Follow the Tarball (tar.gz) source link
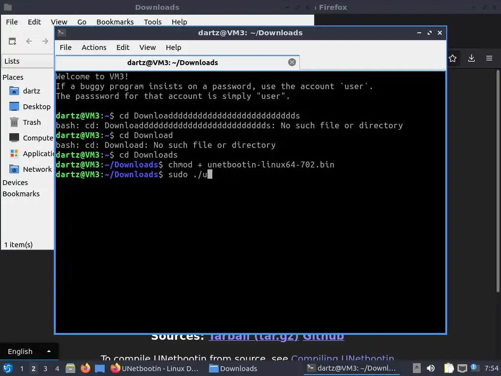 253,336
